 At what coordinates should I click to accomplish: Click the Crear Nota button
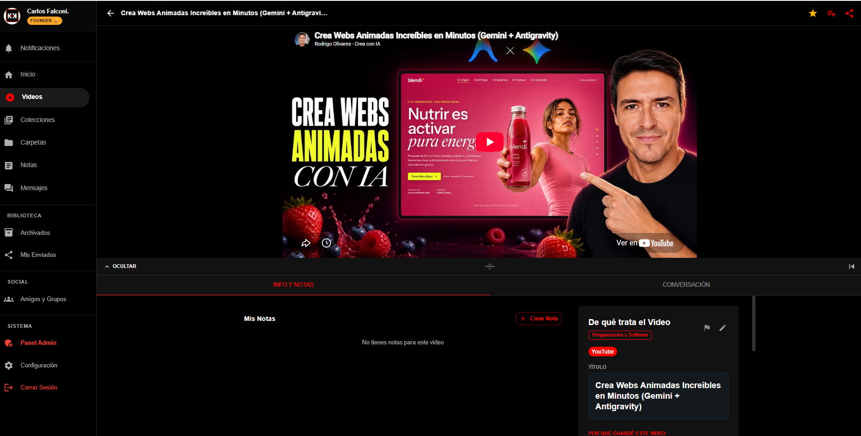tap(539, 319)
